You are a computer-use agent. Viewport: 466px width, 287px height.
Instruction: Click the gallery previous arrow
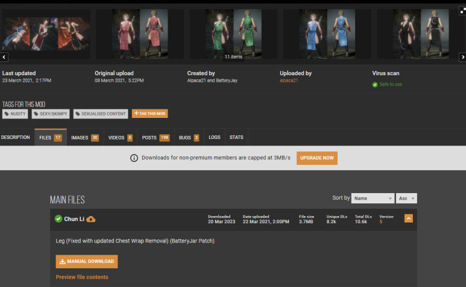(4, 57)
